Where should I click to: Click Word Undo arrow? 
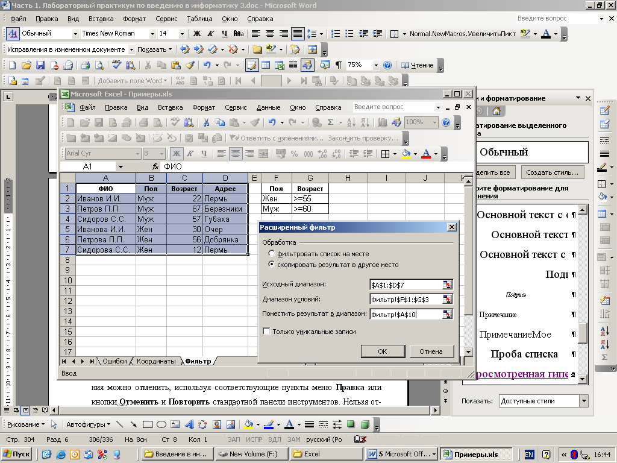point(207,65)
